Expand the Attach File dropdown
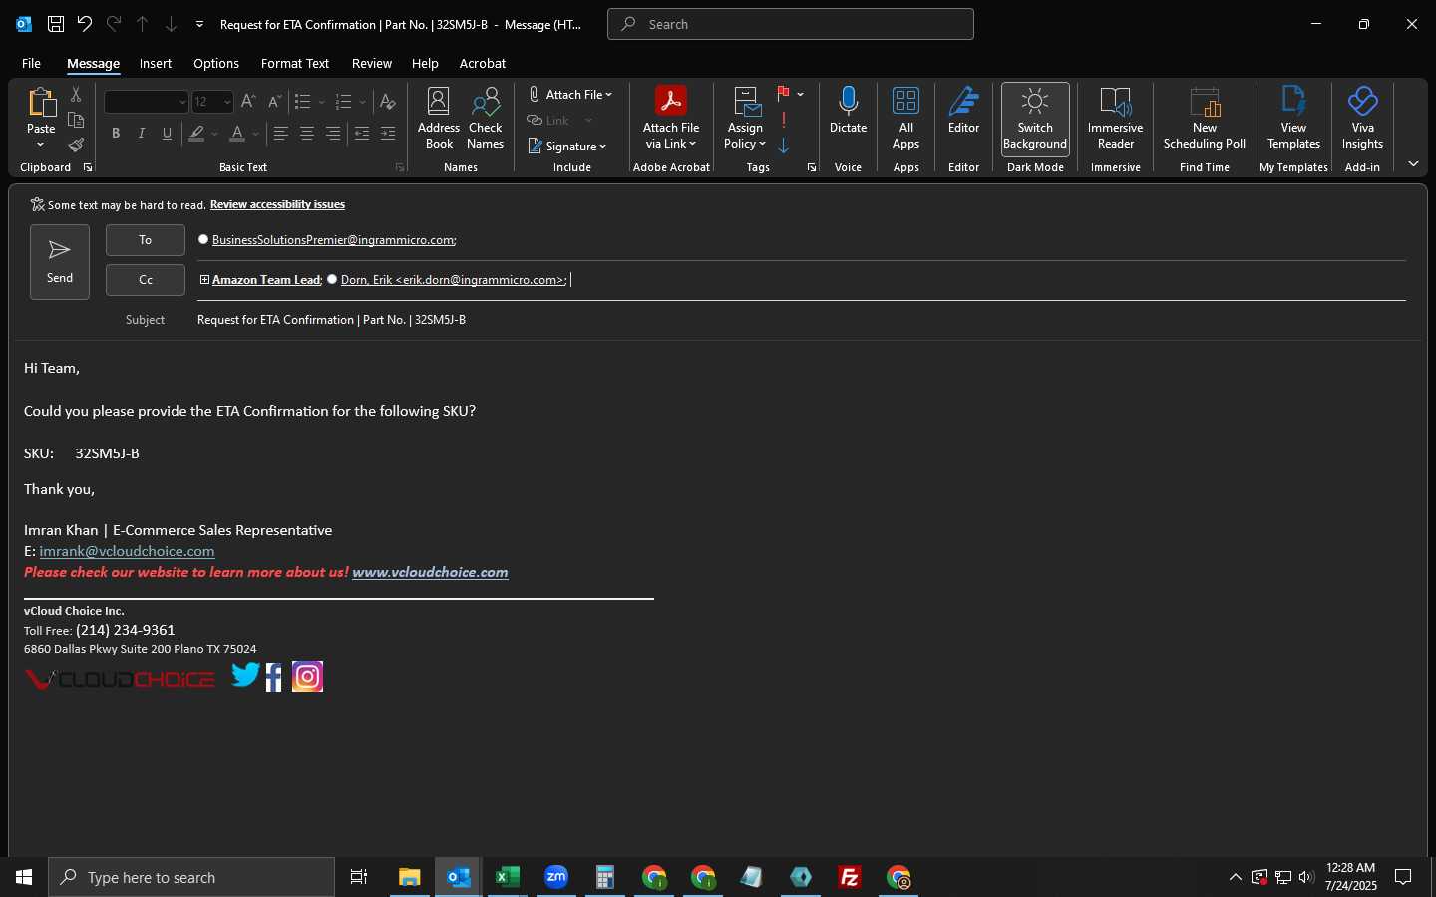1436x897 pixels. click(608, 95)
